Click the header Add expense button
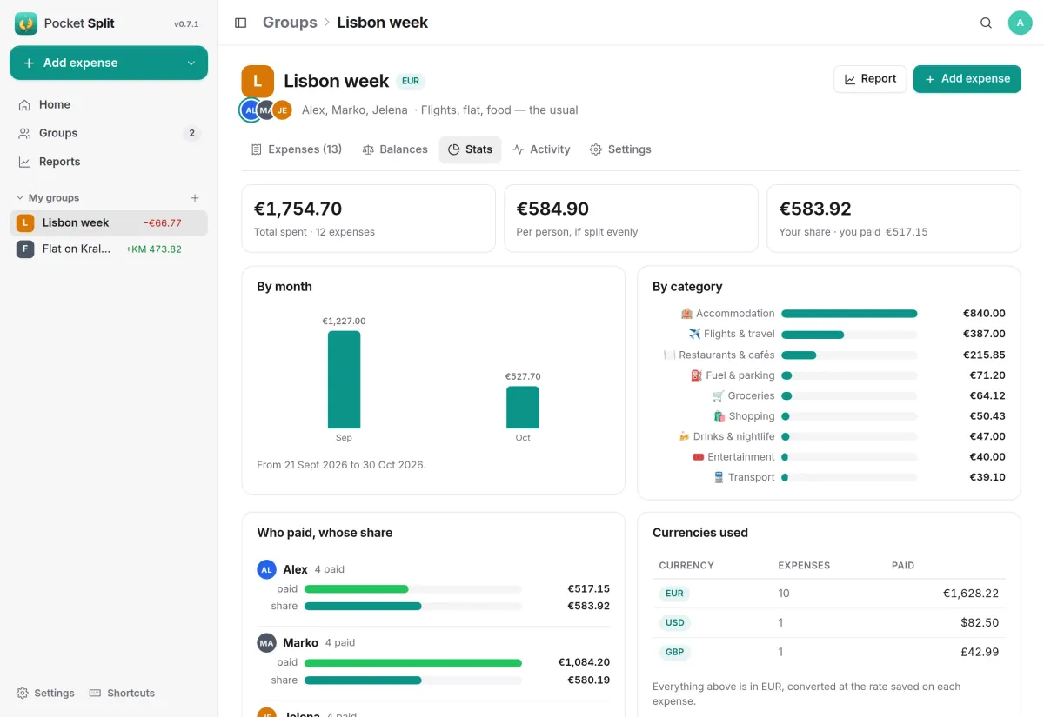Image resolution: width=1044 pixels, height=717 pixels. coord(967,78)
